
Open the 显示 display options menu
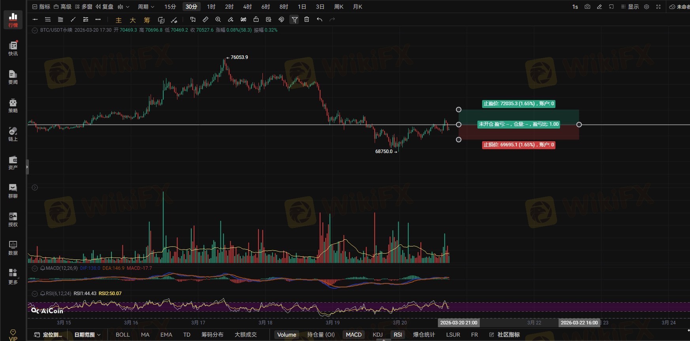[x=630, y=7]
